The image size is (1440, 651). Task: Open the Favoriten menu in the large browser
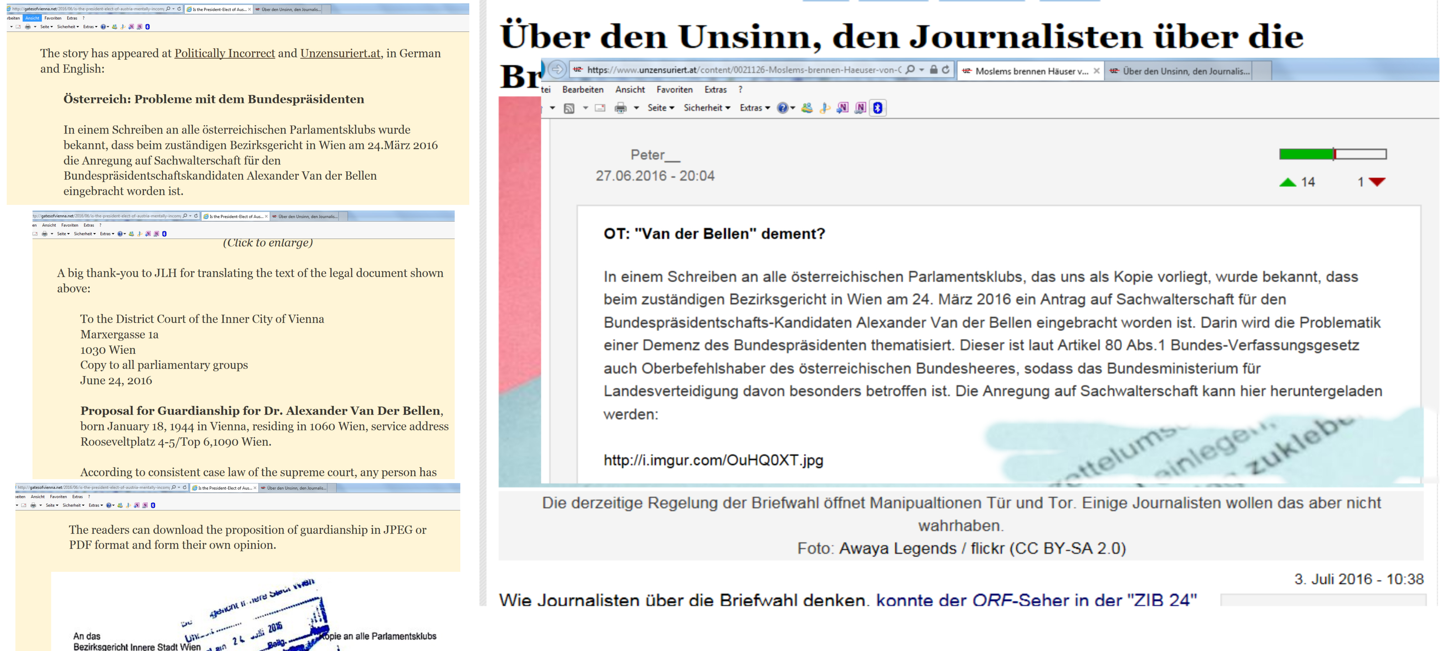tap(674, 89)
